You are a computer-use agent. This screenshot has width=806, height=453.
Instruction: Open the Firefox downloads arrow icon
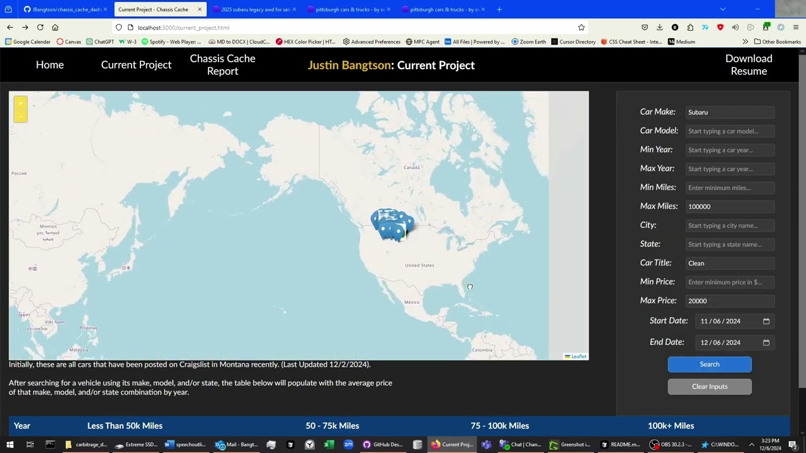coord(659,27)
